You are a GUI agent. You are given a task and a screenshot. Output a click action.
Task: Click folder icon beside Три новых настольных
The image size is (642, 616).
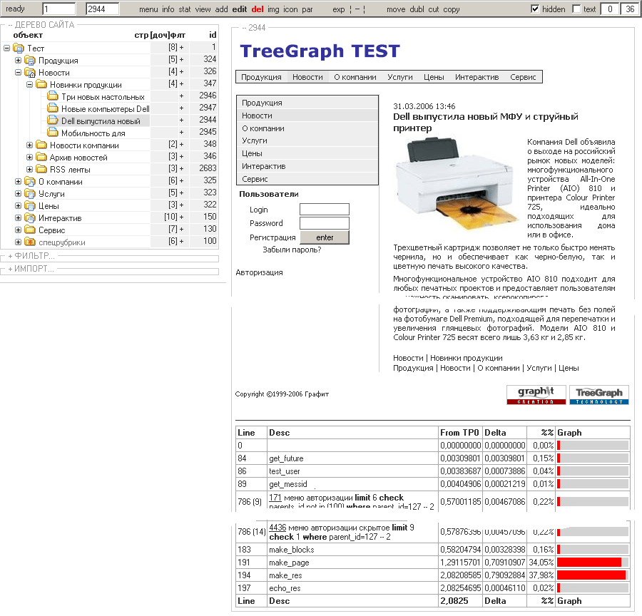53,96
